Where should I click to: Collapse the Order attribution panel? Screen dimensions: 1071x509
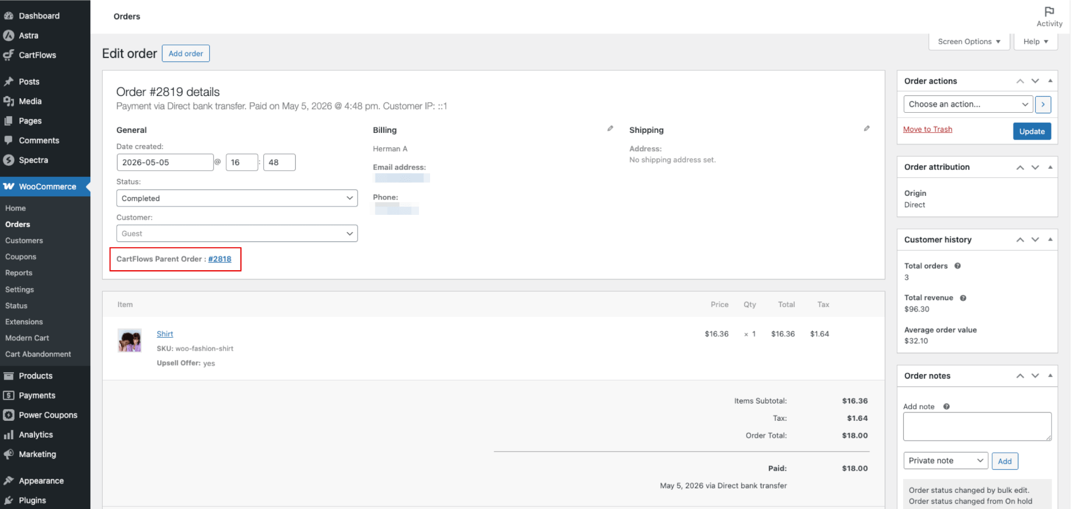point(1050,167)
